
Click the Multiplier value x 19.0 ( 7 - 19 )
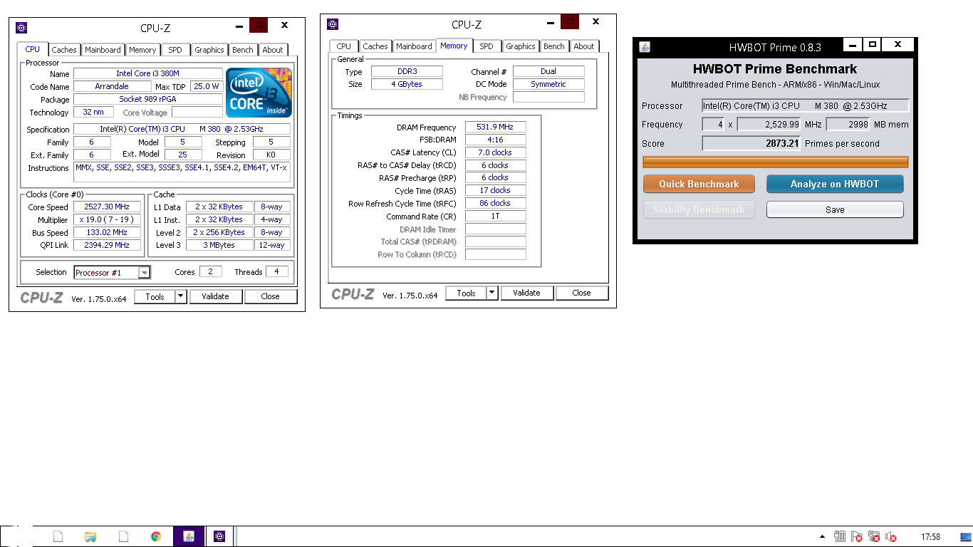[107, 219]
